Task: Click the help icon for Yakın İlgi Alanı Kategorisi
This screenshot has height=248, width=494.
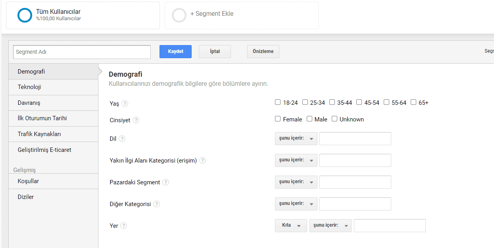Action: coord(202,160)
